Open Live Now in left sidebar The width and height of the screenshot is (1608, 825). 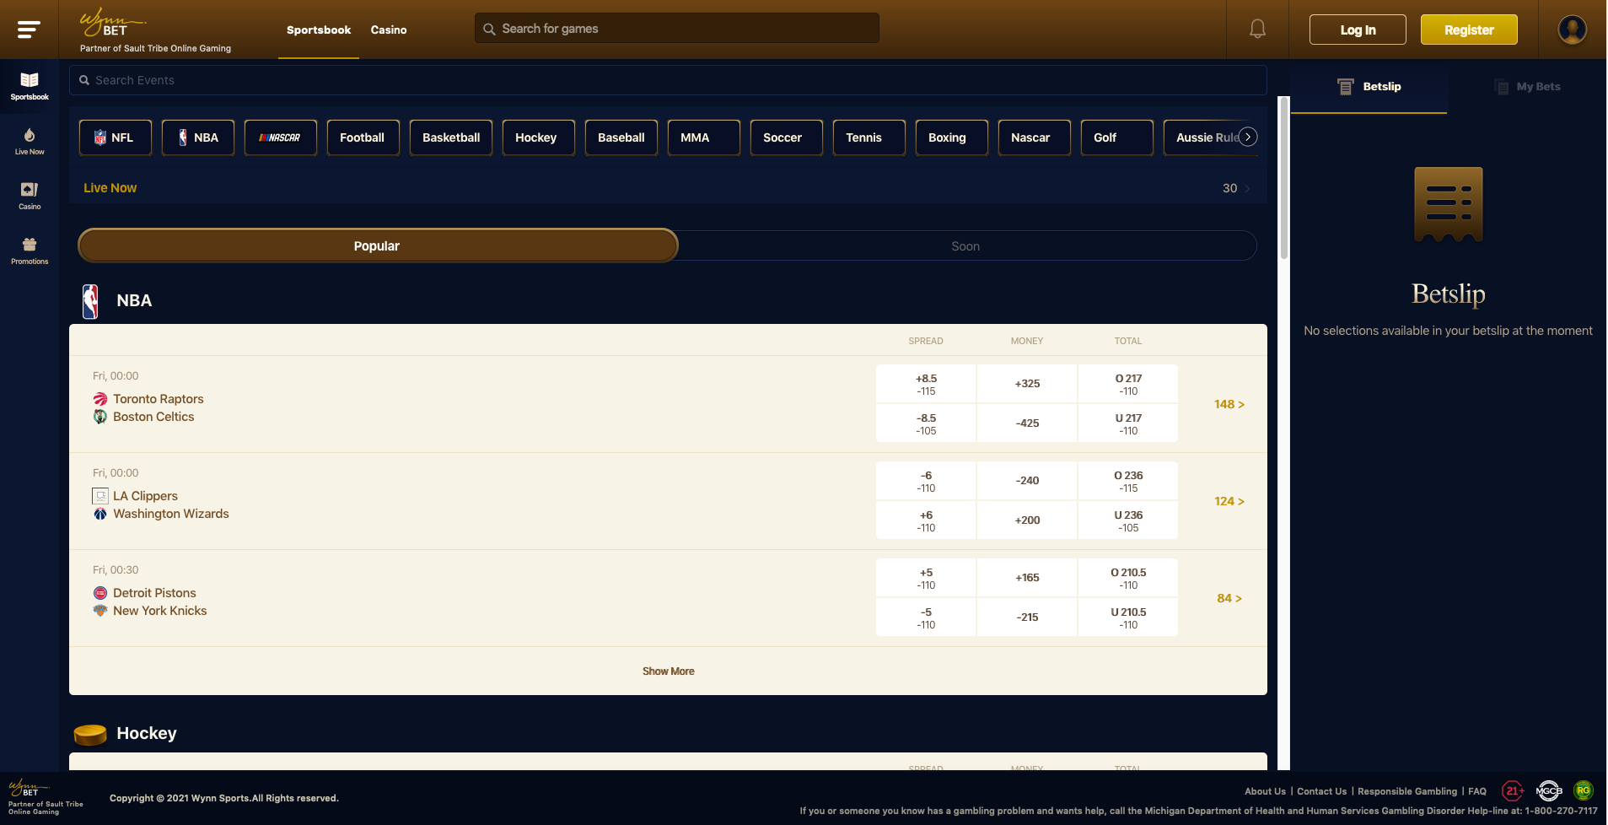click(x=30, y=141)
